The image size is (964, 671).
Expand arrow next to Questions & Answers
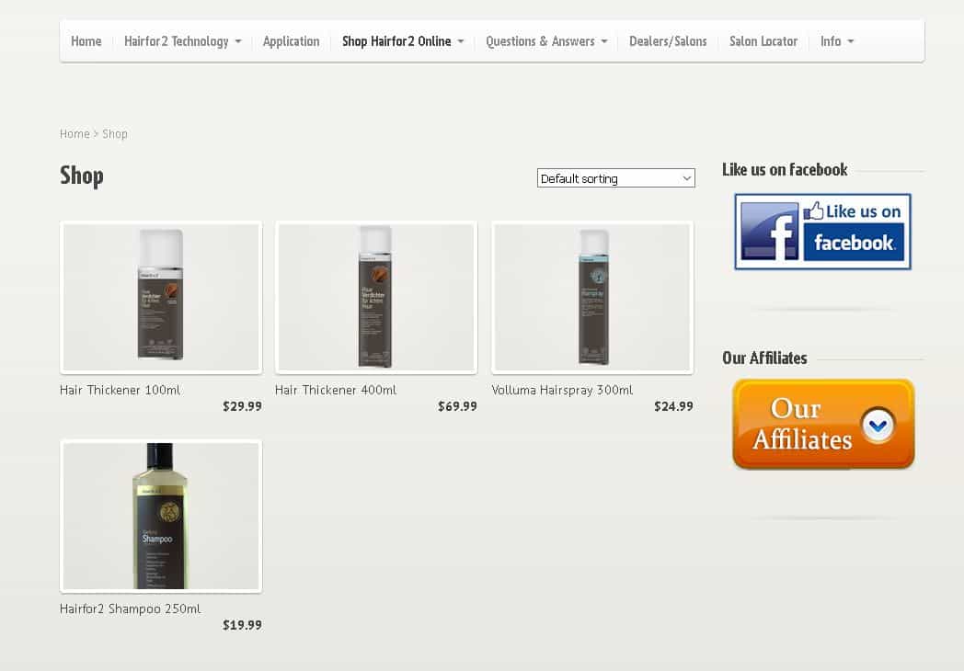[x=603, y=41]
